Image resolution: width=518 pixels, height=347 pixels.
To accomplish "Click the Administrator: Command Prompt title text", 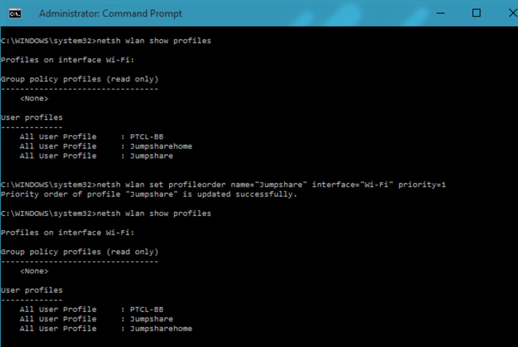I will pos(110,13).
